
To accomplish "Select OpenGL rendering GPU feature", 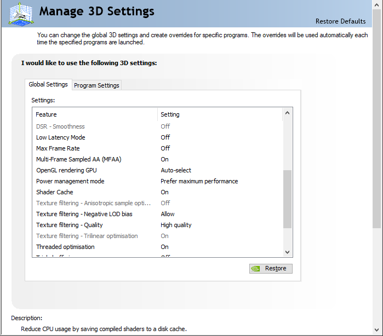I will pos(66,170).
